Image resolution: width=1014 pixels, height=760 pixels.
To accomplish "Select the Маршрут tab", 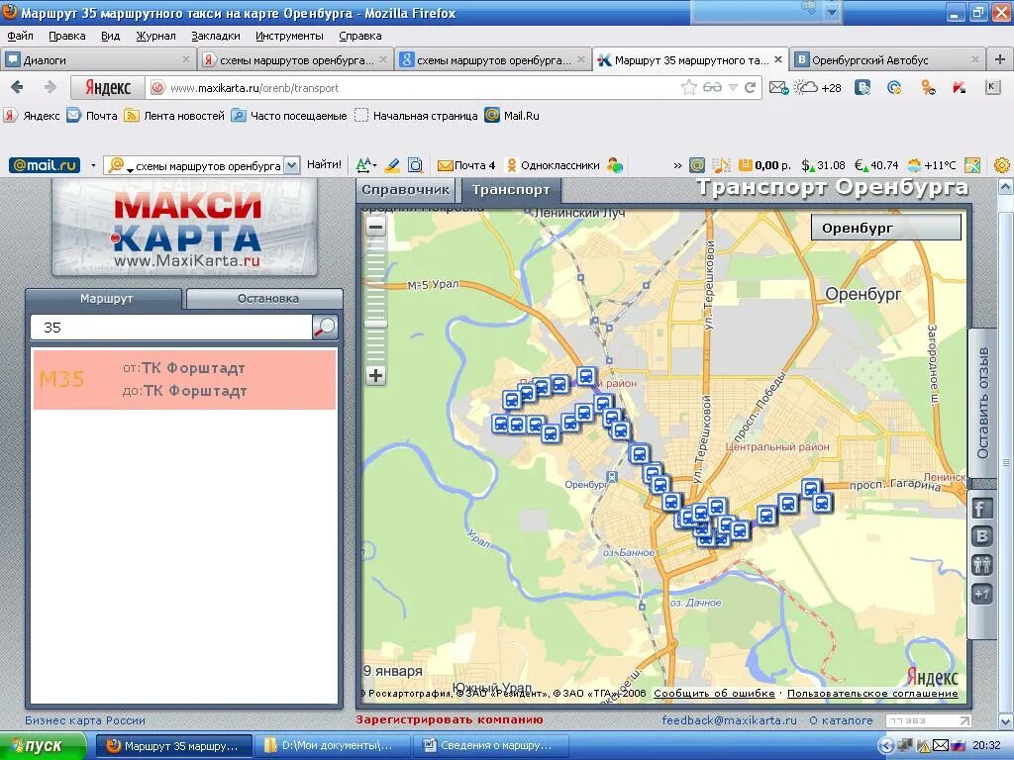I will tap(105, 299).
